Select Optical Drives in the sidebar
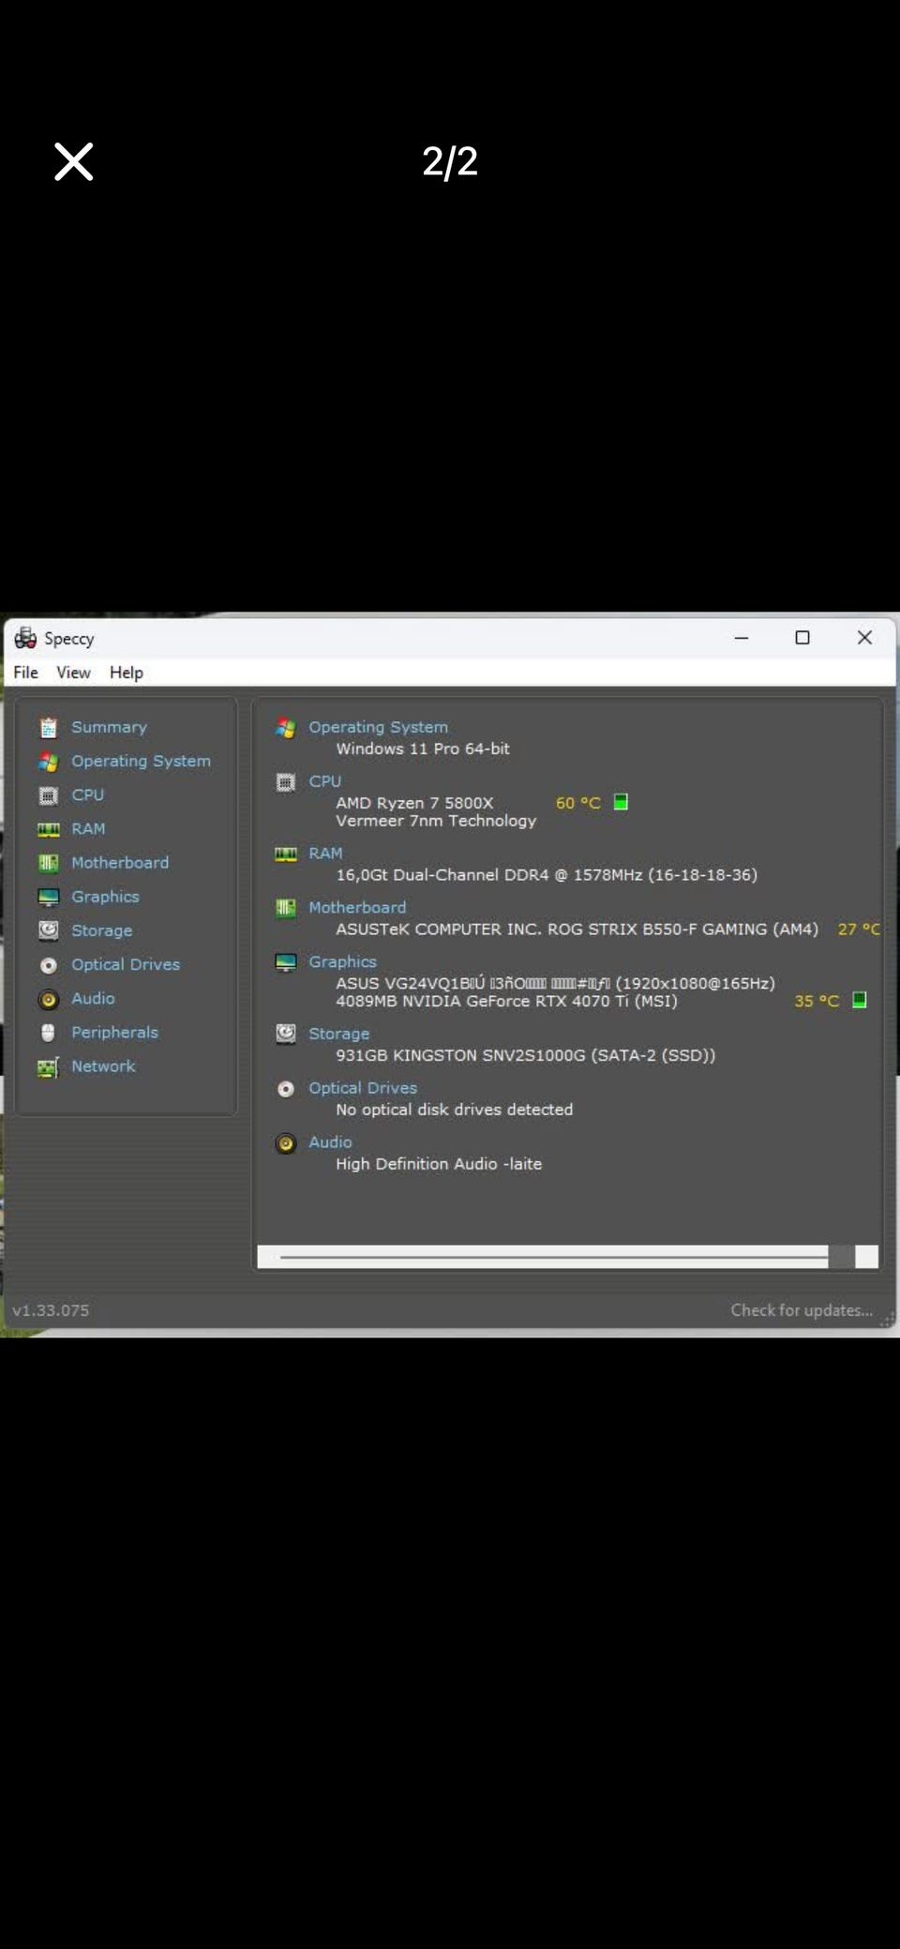This screenshot has height=1949, width=900. point(126,964)
